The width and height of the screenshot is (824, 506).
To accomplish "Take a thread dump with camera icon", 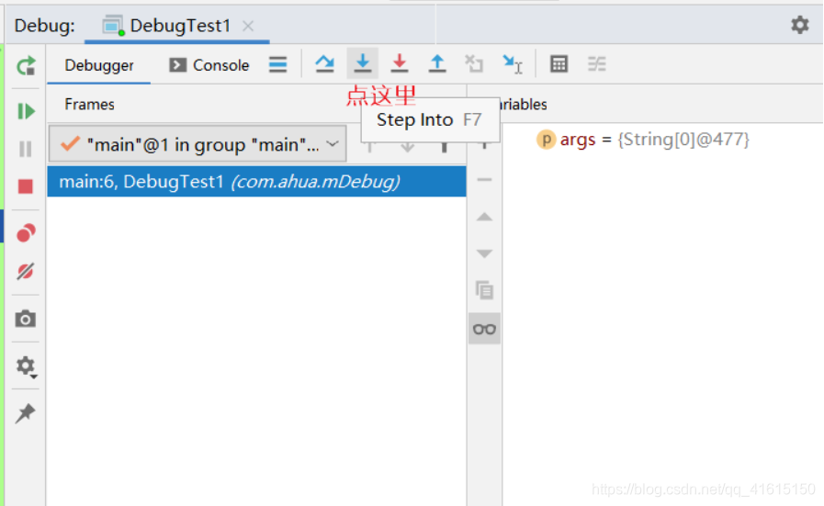I will (x=26, y=319).
